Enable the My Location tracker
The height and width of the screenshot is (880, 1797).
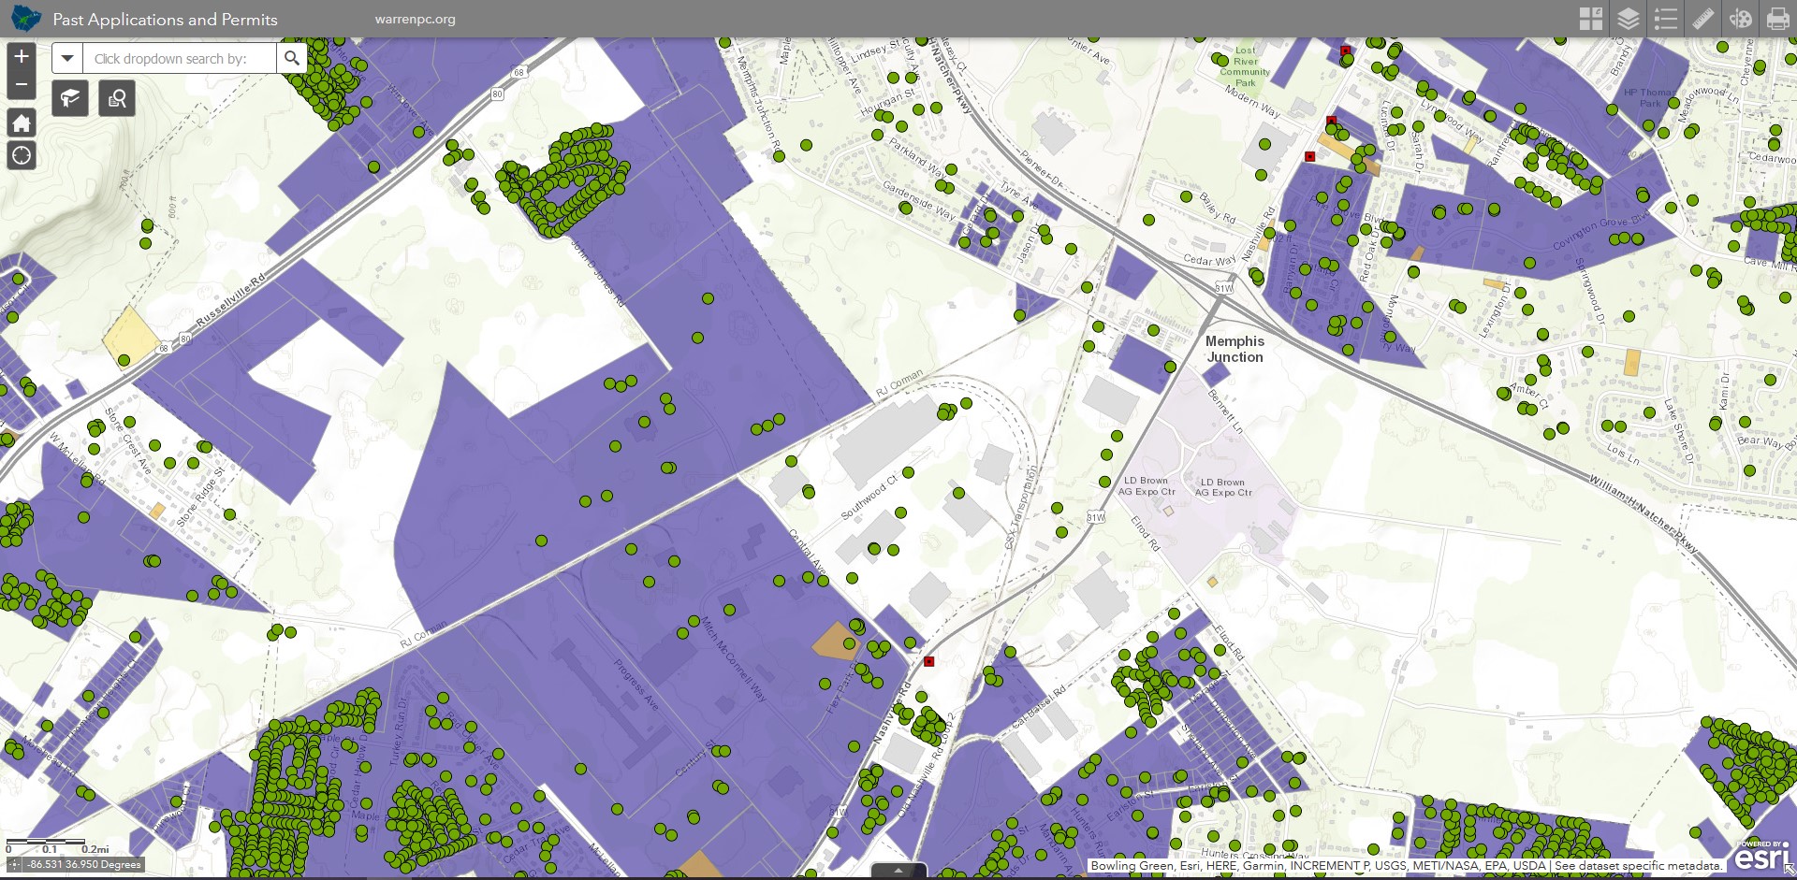[21, 155]
